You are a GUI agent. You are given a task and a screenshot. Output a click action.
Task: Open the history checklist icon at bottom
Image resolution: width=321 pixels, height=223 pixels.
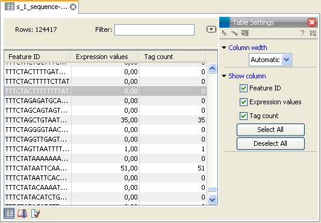pyautogui.click(x=36, y=213)
